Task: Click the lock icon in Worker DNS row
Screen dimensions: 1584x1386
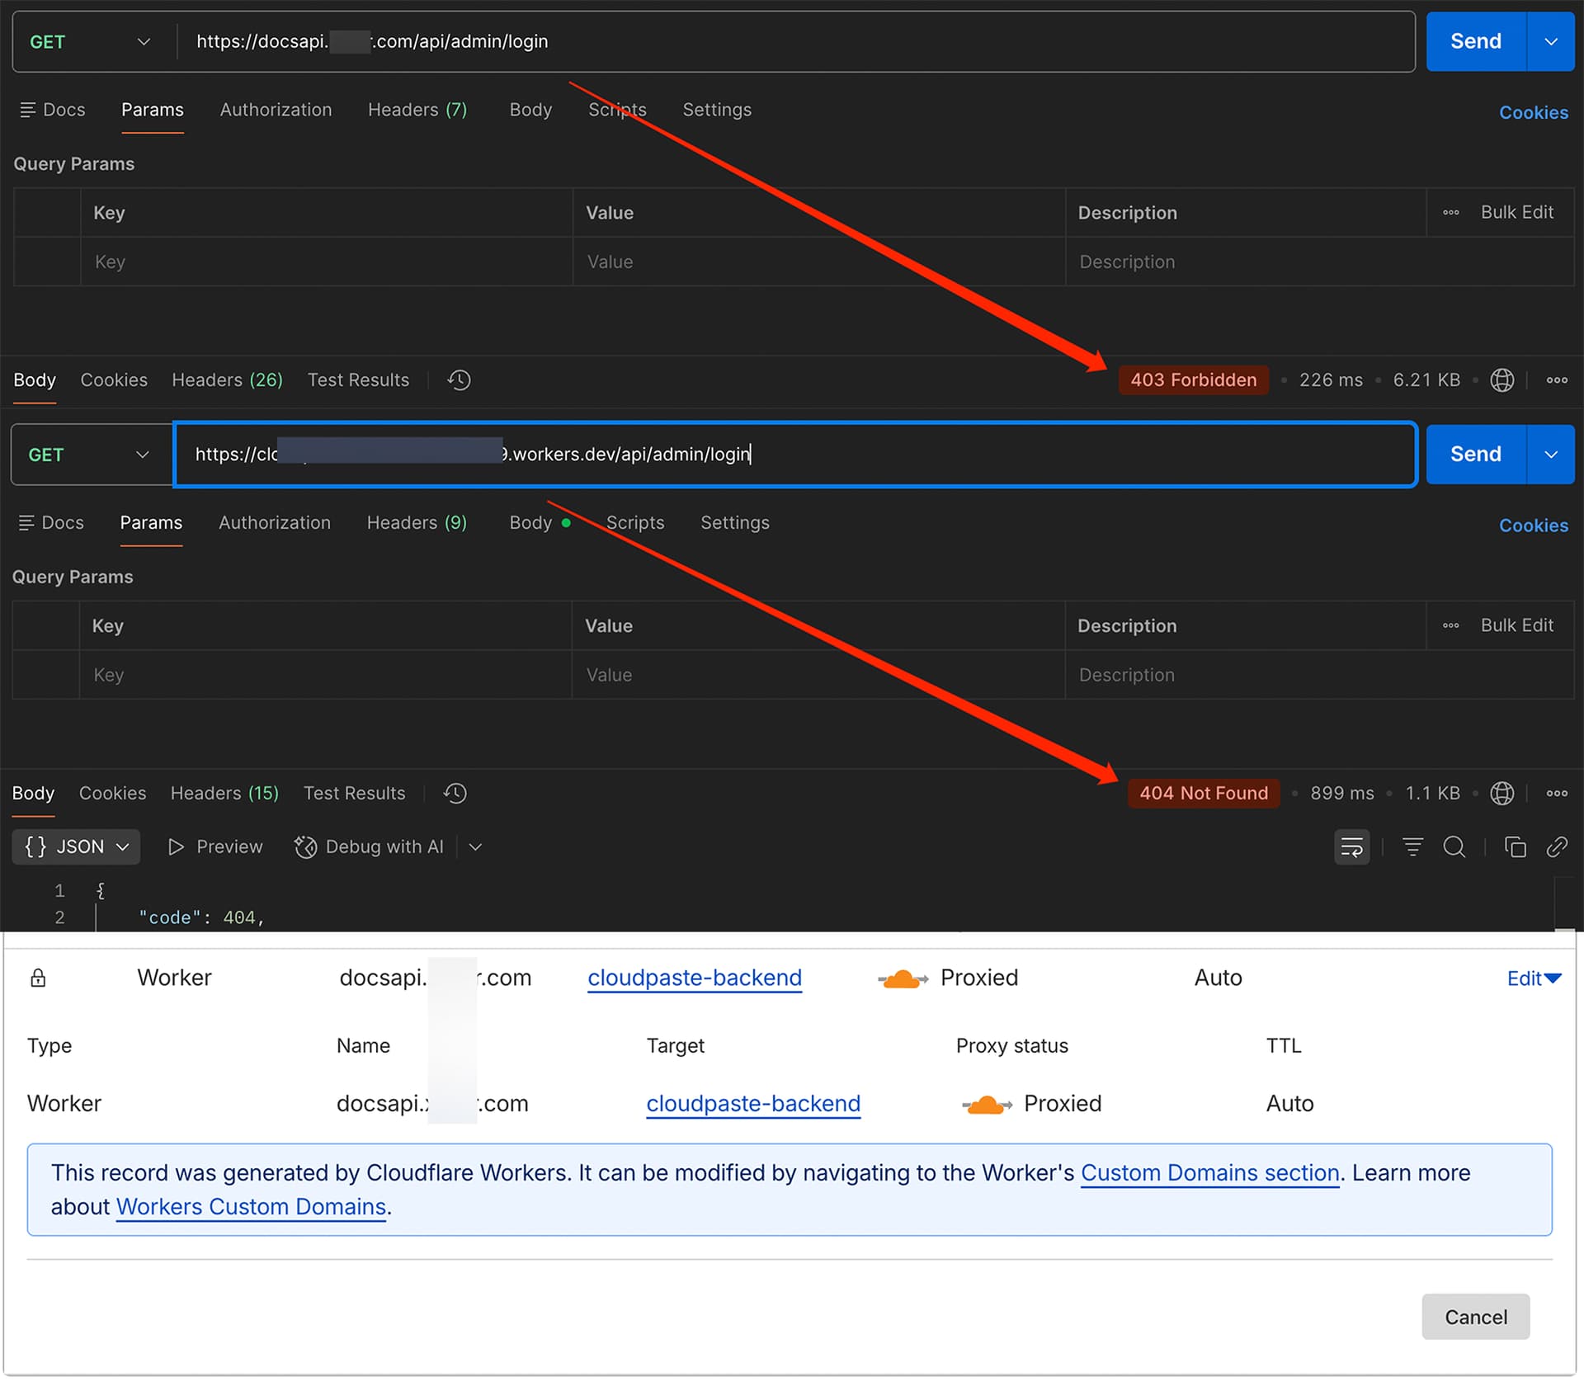Action: click(x=38, y=978)
